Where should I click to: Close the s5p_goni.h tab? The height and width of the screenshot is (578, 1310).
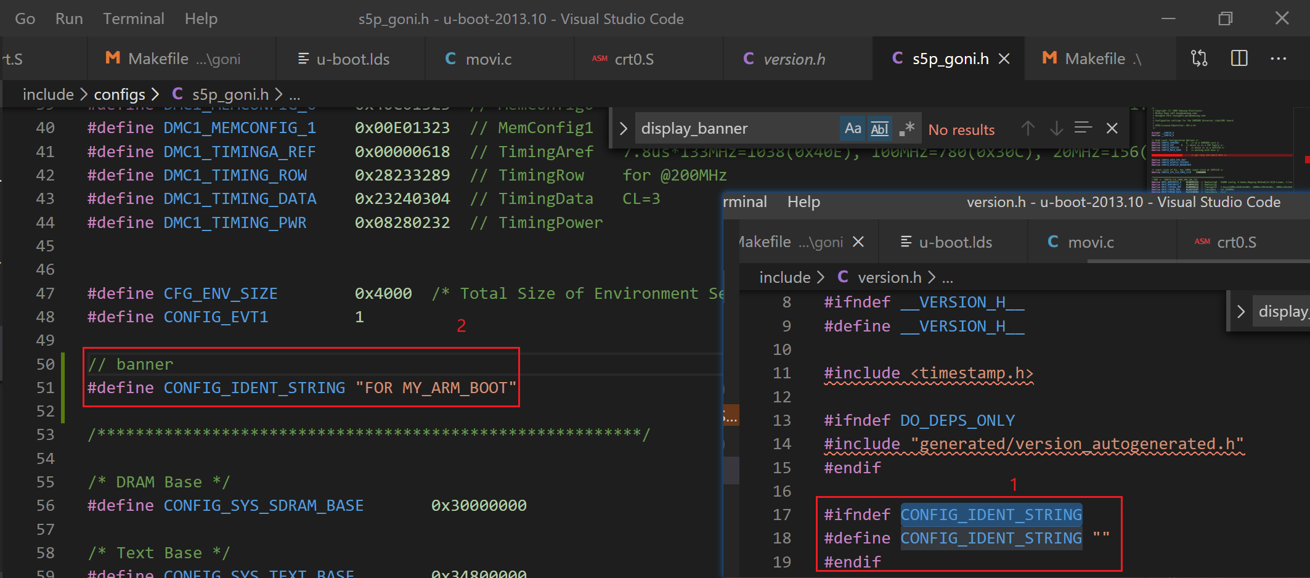1004,59
